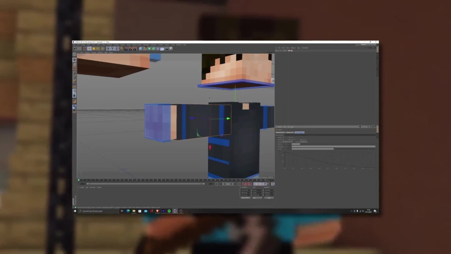Open Objects menu in Object Manager
This screenshot has height=254, width=451.
(293, 48)
